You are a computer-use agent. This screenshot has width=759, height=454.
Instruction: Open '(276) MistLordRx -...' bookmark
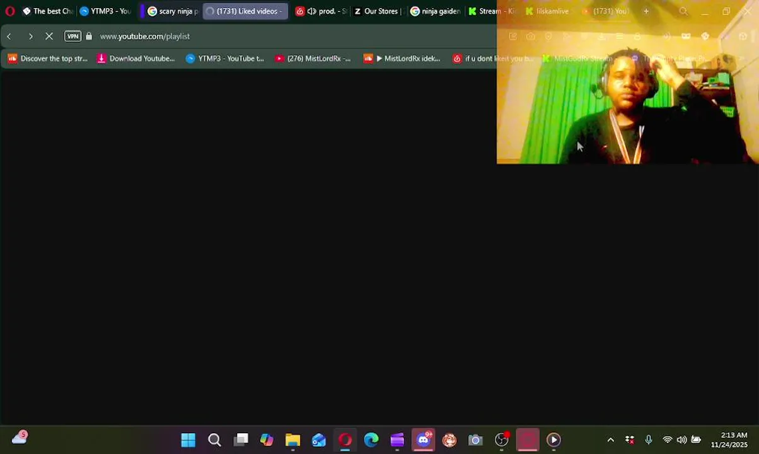pos(313,59)
